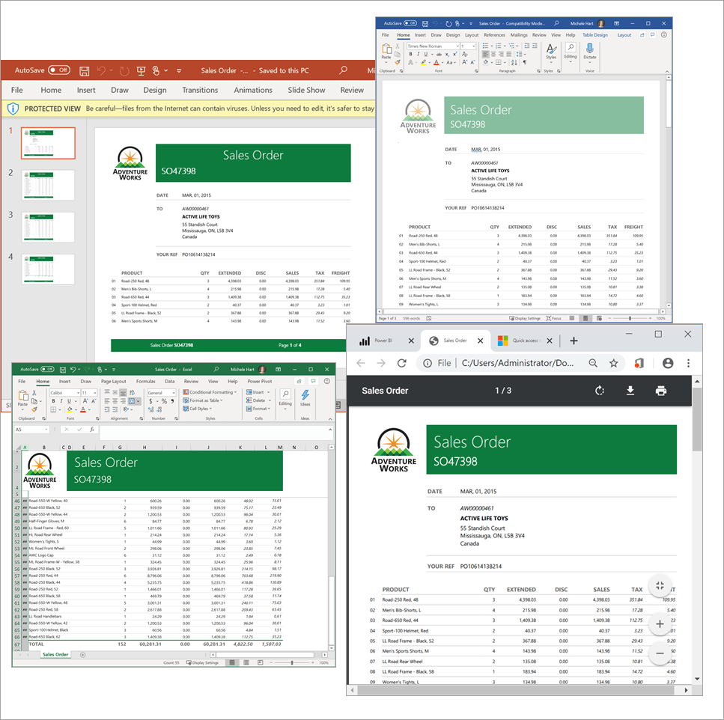The height and width of the screenshot is (720, 724).
Task: Click the Insert Function fx button in Excel
Action: pyautogui.click(x=92, y=430)
